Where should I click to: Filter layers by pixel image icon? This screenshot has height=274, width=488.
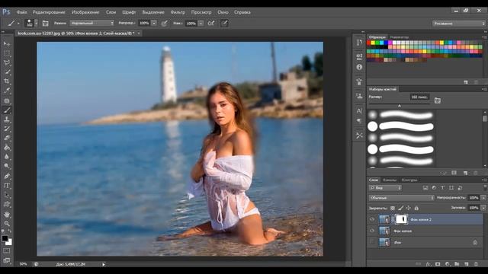coord(425,188)
